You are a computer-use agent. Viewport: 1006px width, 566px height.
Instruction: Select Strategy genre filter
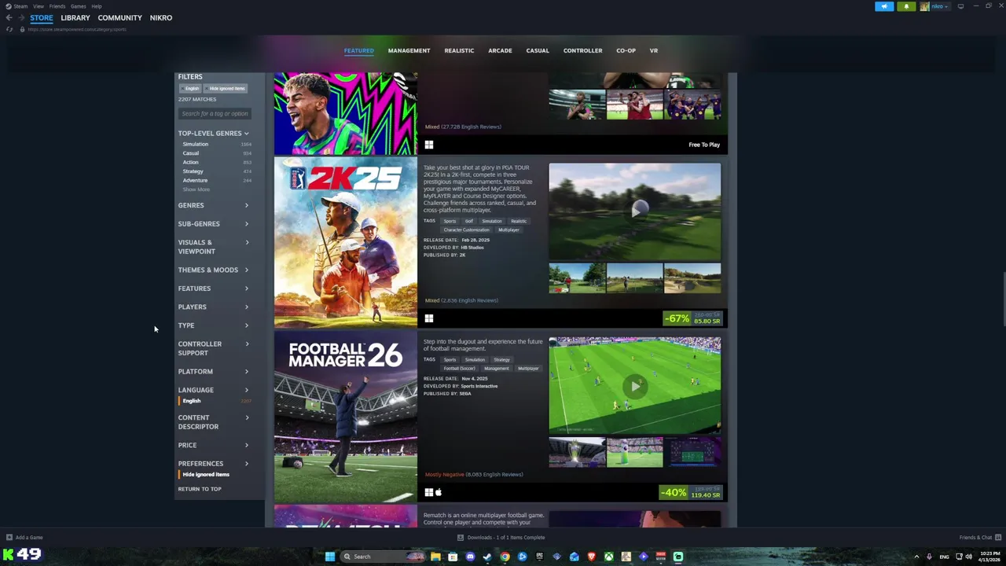click(193, 171)
